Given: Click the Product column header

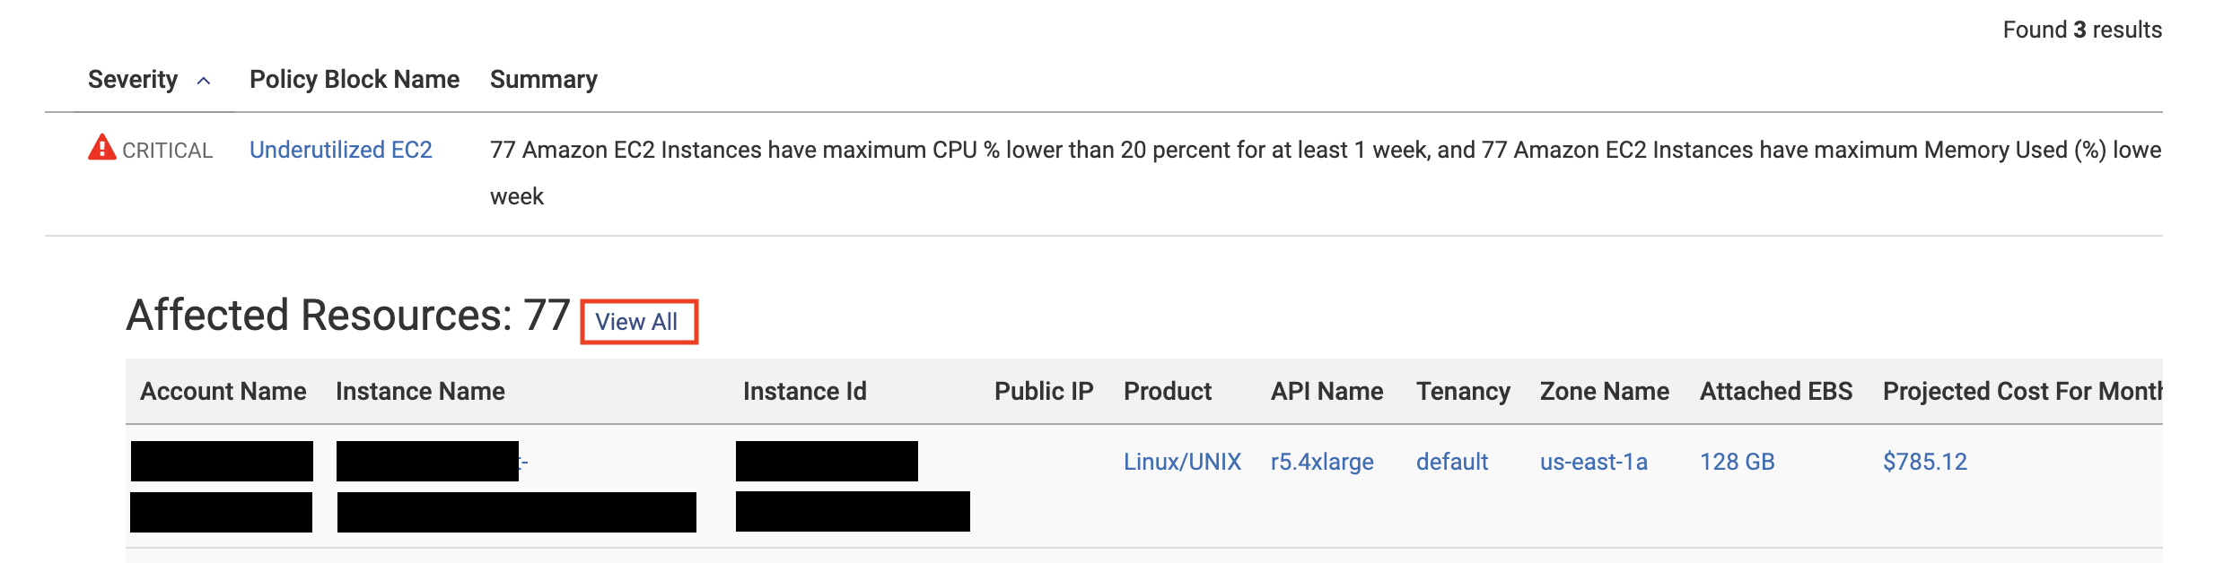Looking at the screenshot, I should tap(1168, 392).
